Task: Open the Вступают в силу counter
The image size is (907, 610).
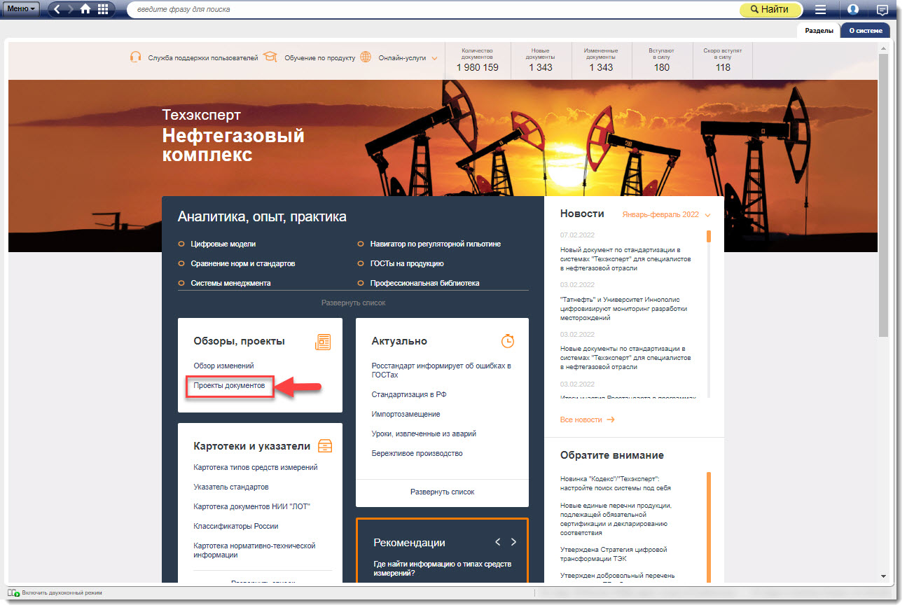Action: coord(661,60)
